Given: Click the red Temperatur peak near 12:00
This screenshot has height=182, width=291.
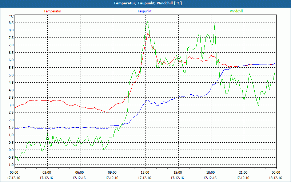Looking at the screenshot, I should [148, 34].
